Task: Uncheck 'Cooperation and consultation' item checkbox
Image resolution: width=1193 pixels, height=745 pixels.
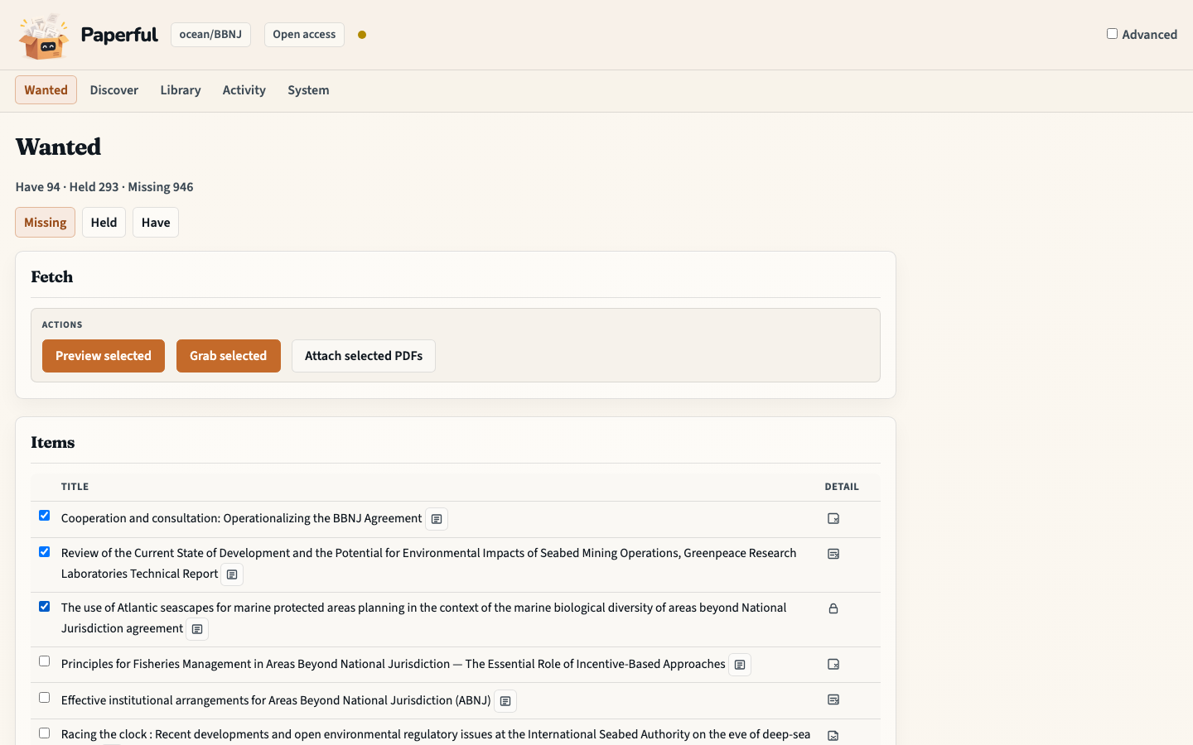Action: point(45,516)
